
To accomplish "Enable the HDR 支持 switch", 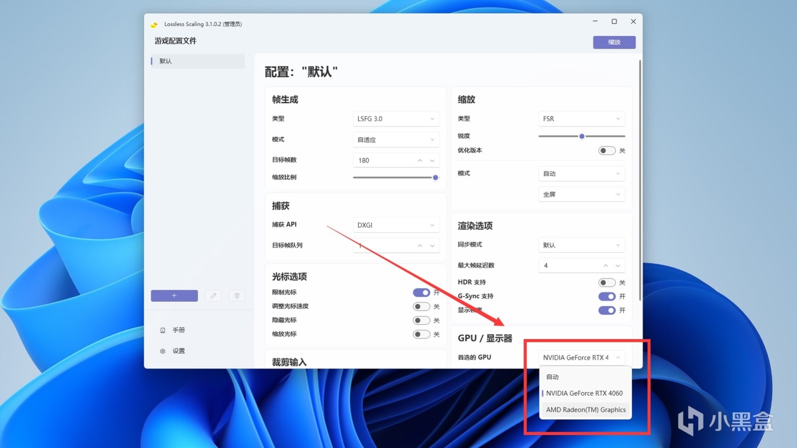I will pyautogui.click(x=607, y=282).
